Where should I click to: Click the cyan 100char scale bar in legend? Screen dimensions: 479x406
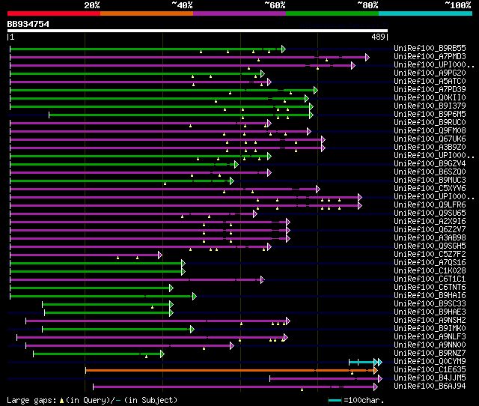pyautogui.click(x=335, y=400)
